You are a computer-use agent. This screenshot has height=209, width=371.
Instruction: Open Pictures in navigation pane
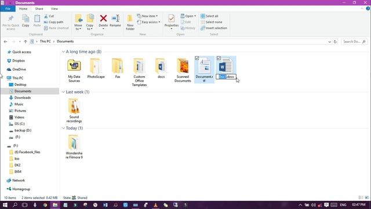(x=20, y=111)
